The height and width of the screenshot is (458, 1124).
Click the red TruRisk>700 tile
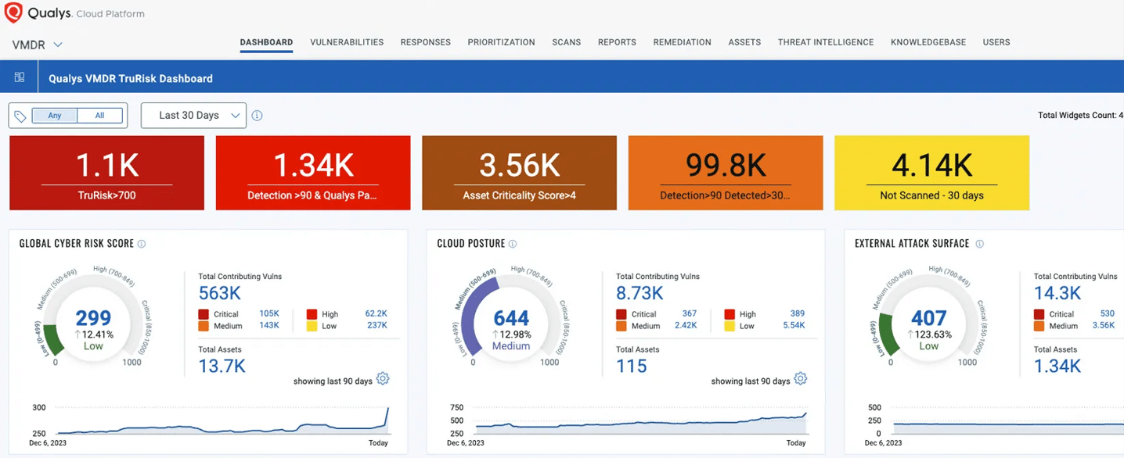(x=106, y=173)
